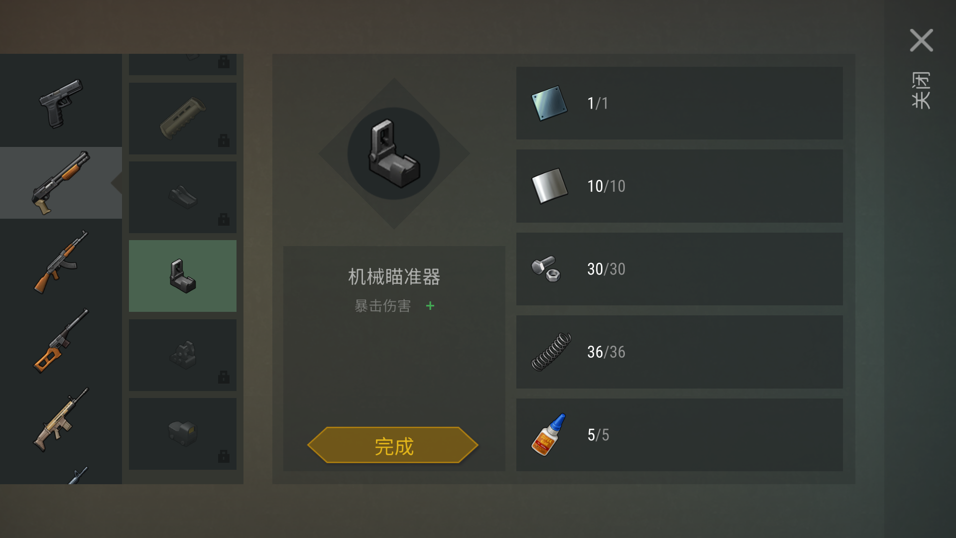Open the locked cheek pad attachment

point(183,197)
